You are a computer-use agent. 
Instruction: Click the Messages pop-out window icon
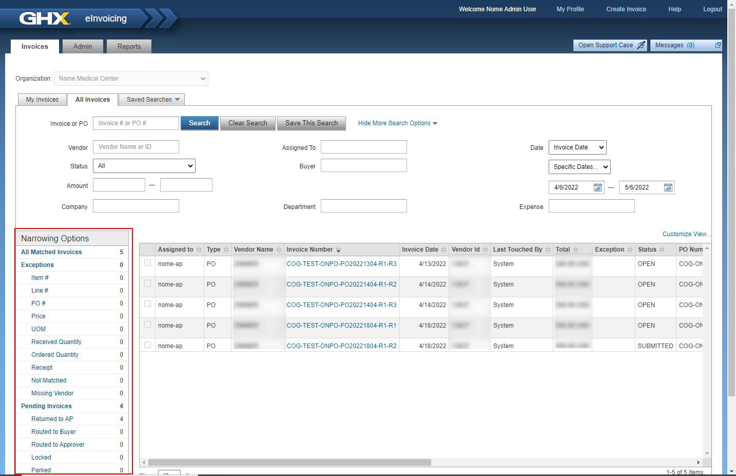(x=718, y=45)
